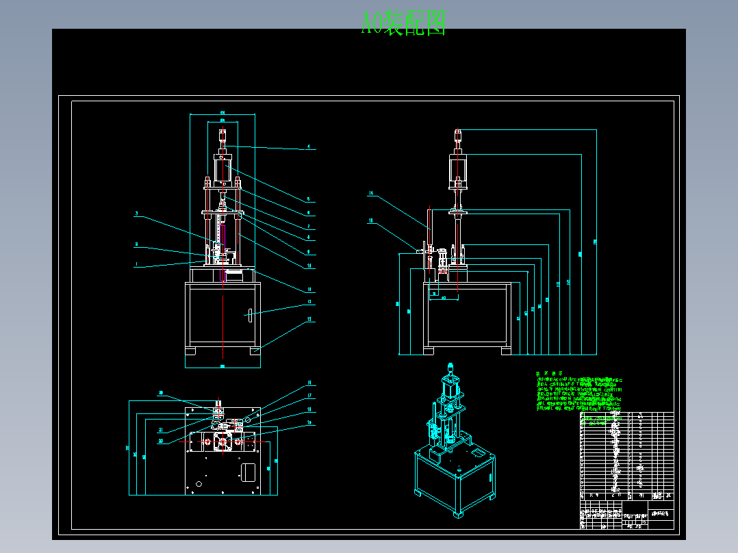Select part callout number 9 in front view
The height and width of the screenshot is (553, 738).
point(309,252)
